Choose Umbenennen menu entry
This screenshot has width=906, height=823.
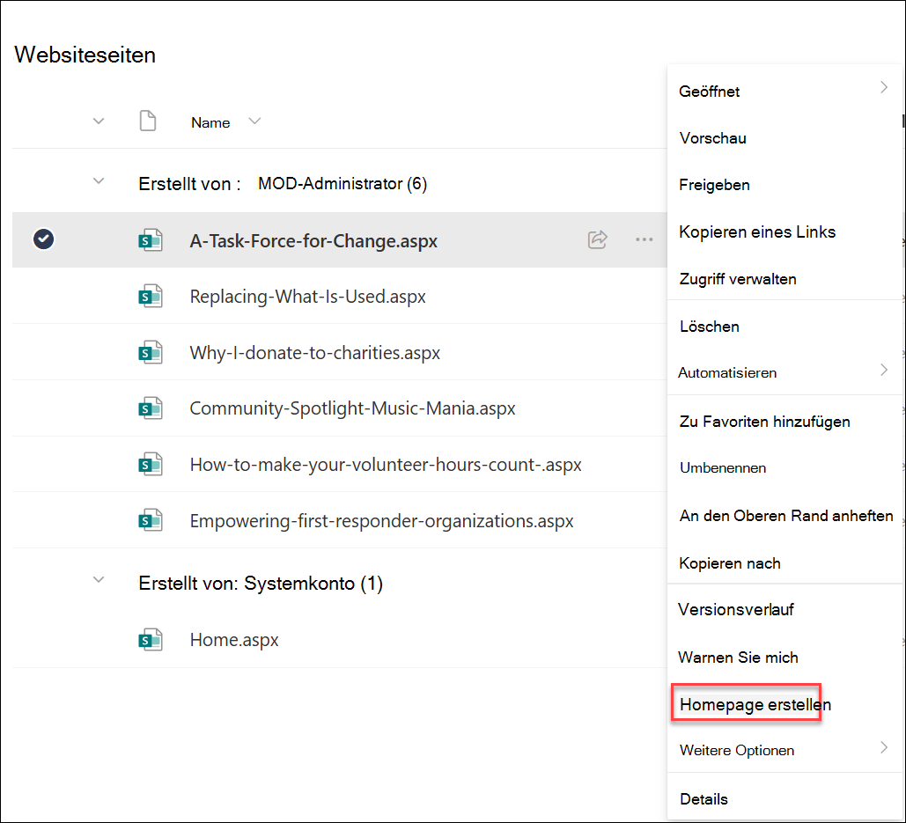723,467
